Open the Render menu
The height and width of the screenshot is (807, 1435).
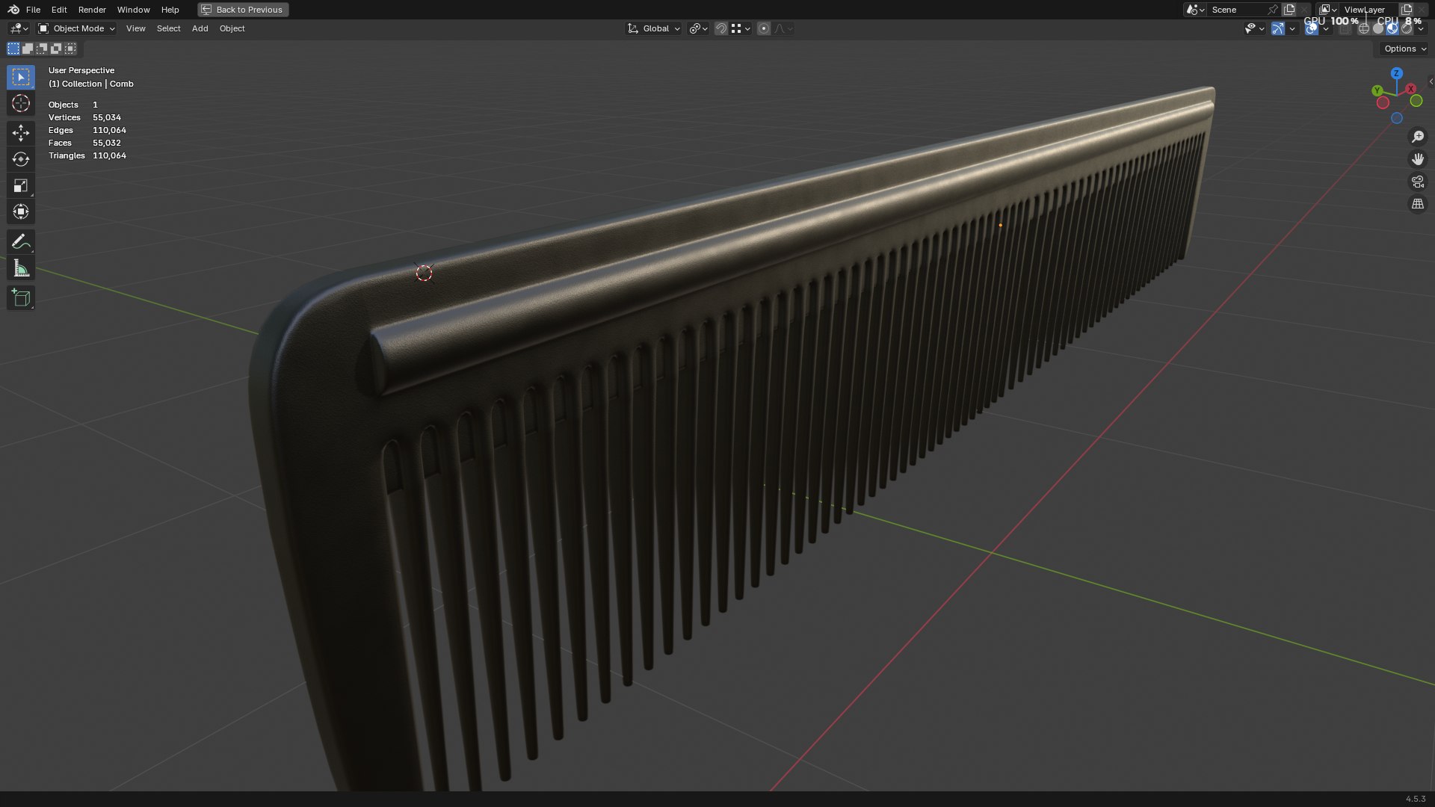[92, 10]
